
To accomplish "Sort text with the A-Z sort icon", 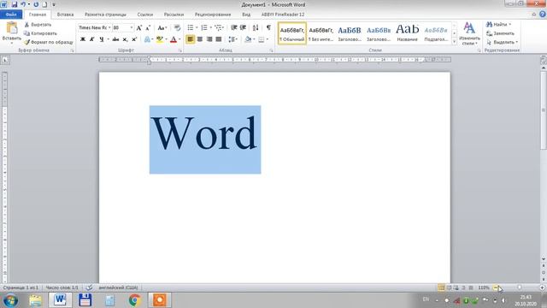I will (x=256, y=27).
